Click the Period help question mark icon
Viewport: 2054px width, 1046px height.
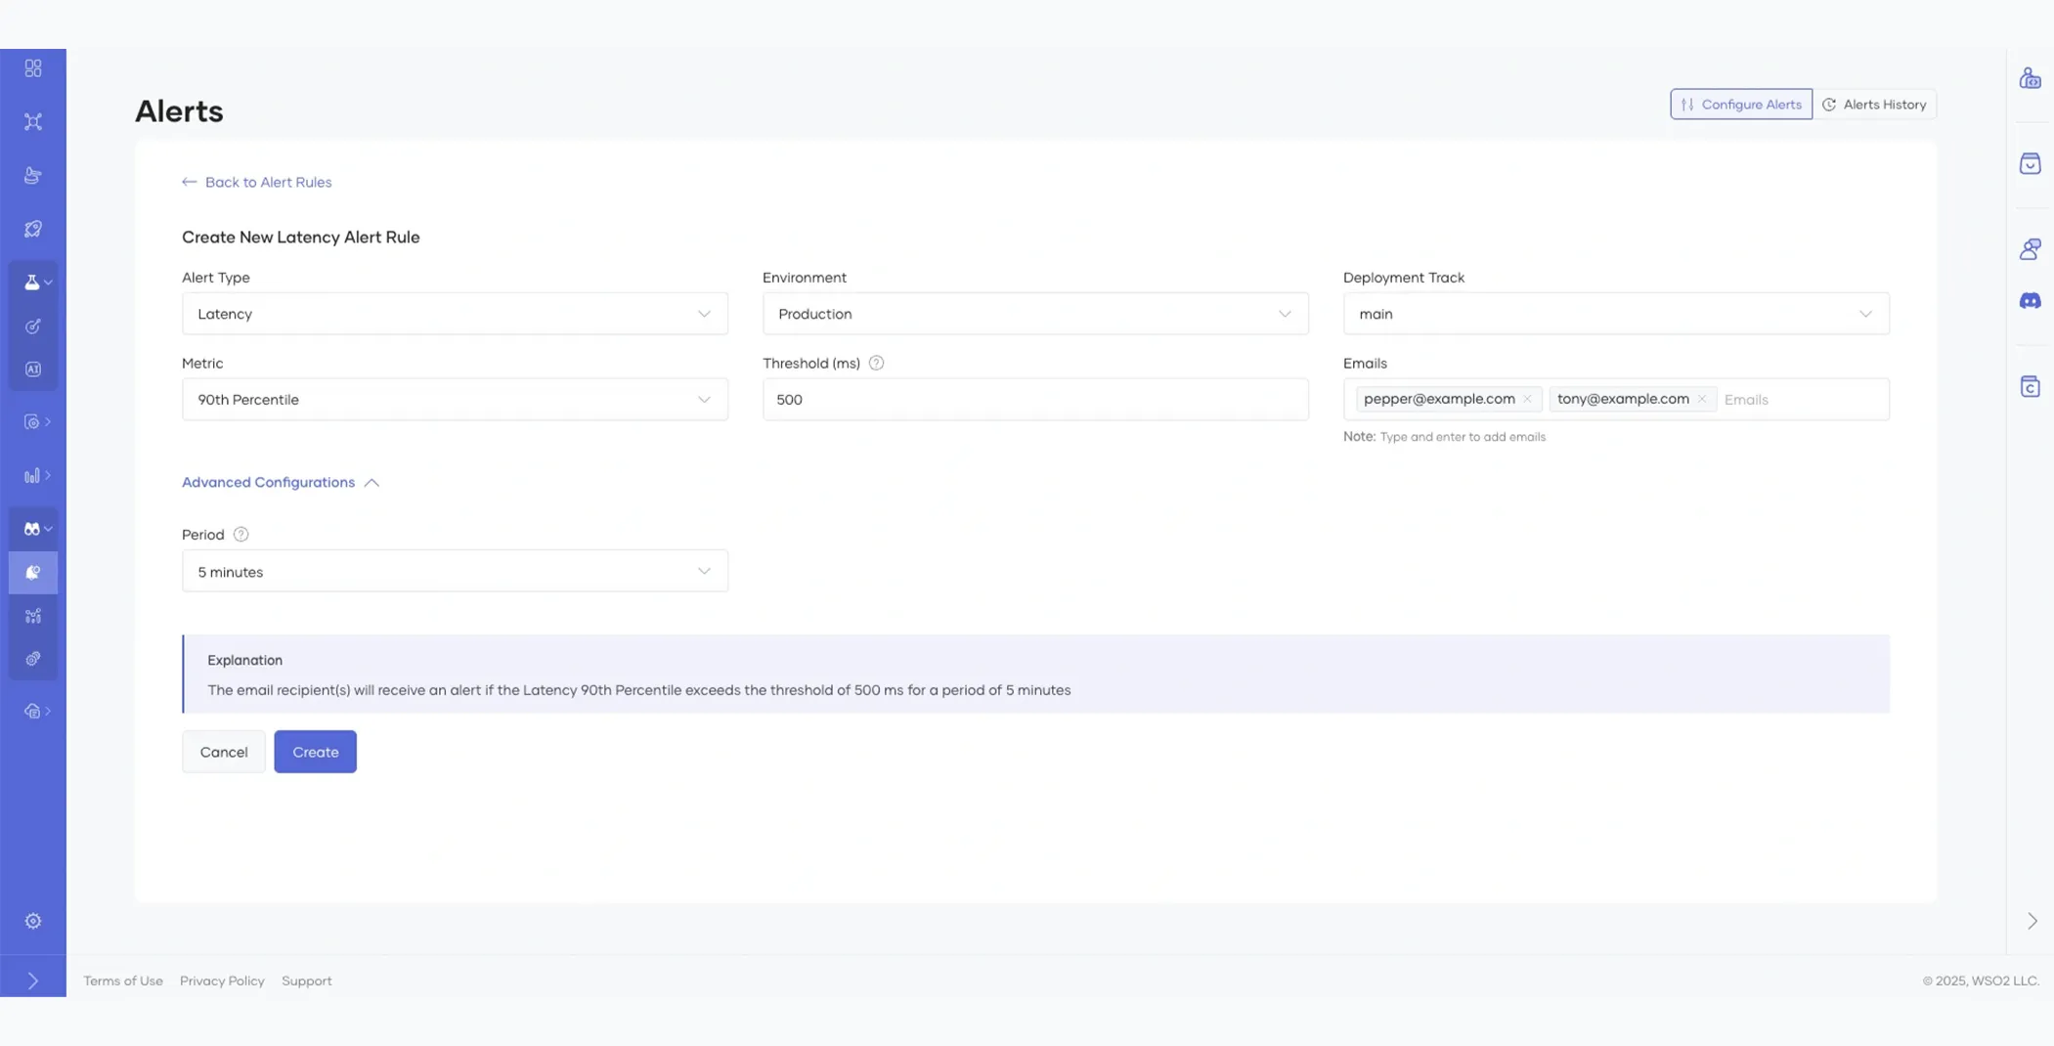coord(240,535)
